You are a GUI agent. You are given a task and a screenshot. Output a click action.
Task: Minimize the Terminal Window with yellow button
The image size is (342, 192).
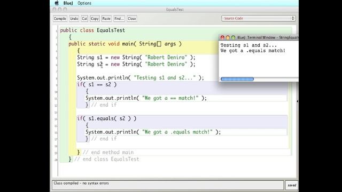[228, 37]
